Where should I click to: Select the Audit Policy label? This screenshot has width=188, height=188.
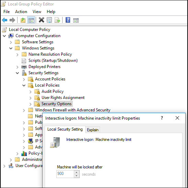(53, 91)
